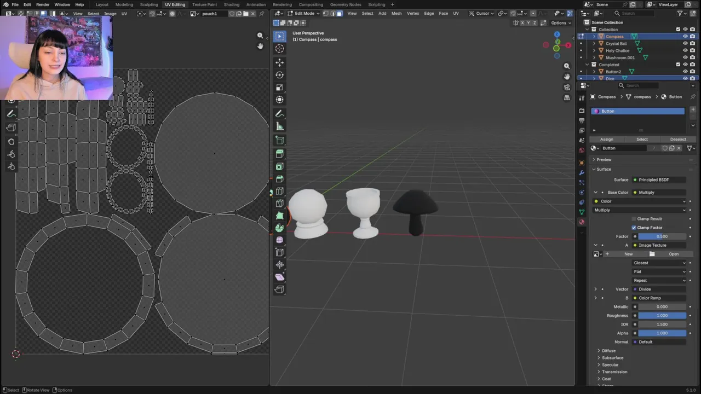Select the Rotate tool in viewport toolbar

point(279,75)
